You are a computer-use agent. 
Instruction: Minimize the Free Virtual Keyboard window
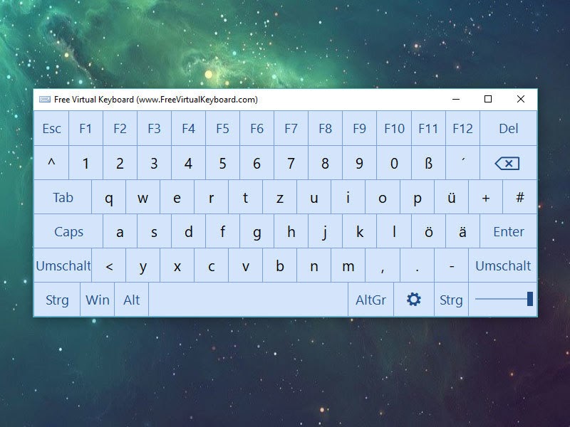(456, 99)
